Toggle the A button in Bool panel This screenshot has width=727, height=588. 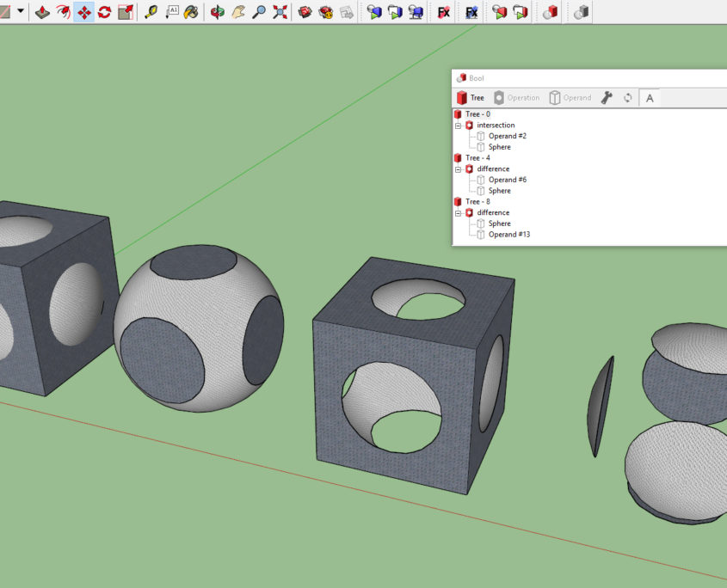tap(650, 98)
